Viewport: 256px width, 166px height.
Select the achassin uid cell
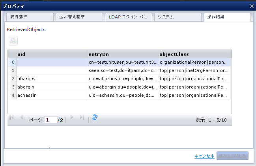coord(52,95)
